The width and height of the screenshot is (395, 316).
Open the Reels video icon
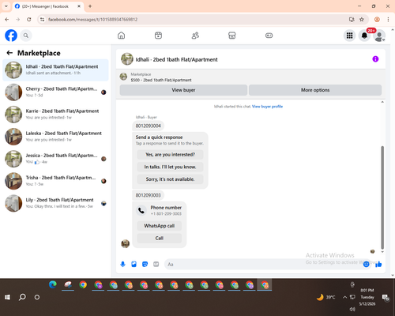point(158,36)
